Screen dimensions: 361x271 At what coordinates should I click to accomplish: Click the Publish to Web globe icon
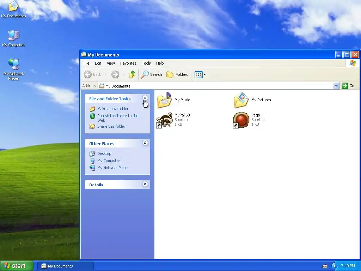pyautogui.click(x=92, y=116)
